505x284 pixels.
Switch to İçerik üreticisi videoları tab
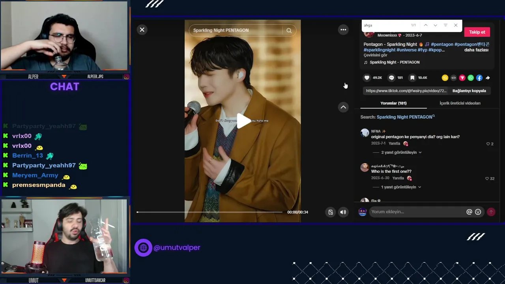coord(460,103)
